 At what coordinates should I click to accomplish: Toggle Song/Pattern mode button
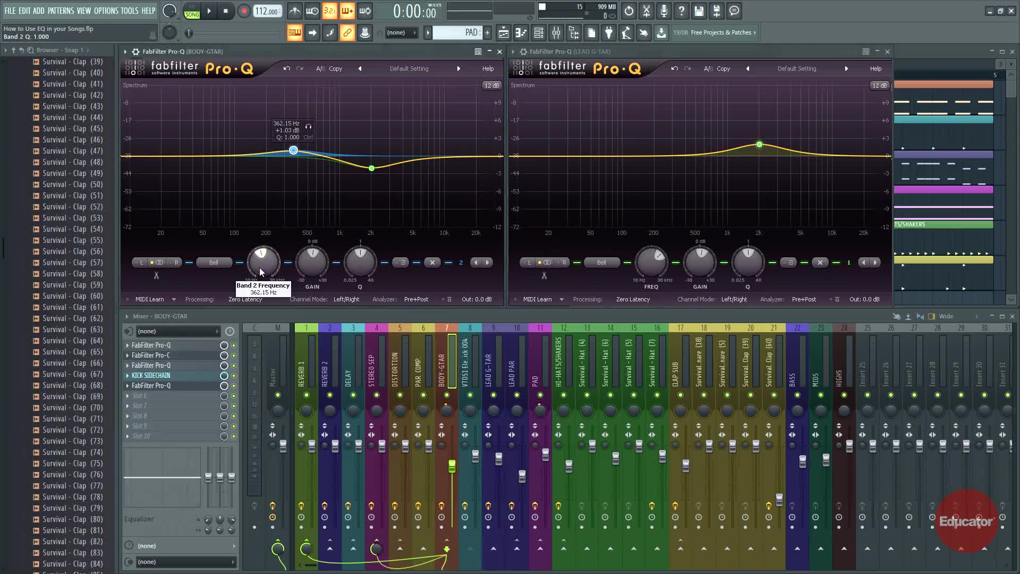(192, 11)
